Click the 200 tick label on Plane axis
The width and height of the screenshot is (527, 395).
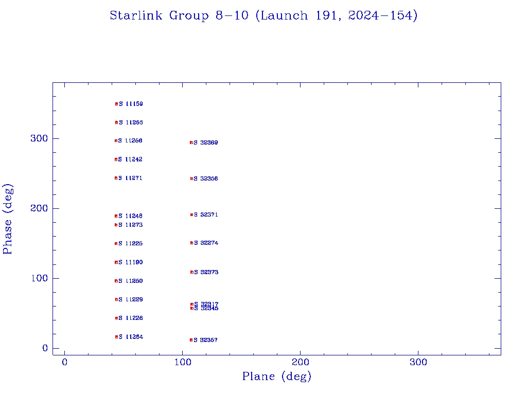click(301, 363)
